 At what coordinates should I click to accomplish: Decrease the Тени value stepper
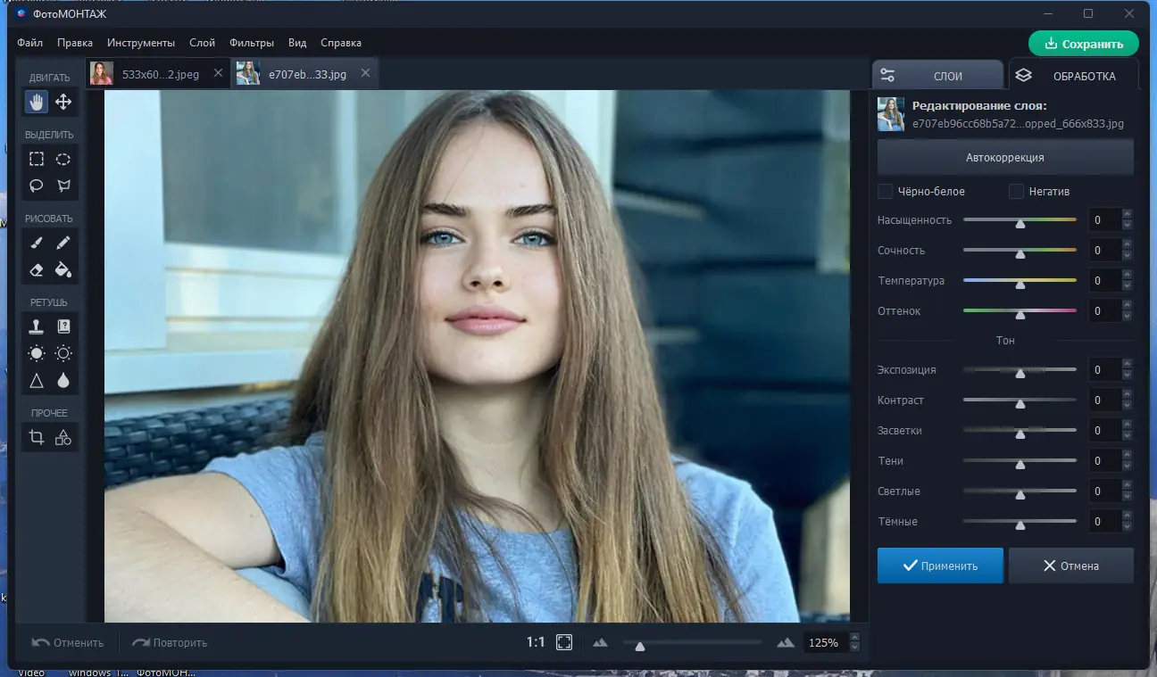1127,466
